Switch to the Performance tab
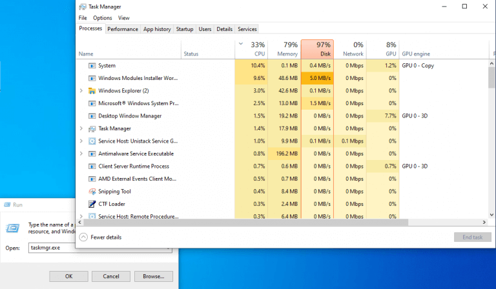Screen dimensions: 496x289 coord(123,29)
